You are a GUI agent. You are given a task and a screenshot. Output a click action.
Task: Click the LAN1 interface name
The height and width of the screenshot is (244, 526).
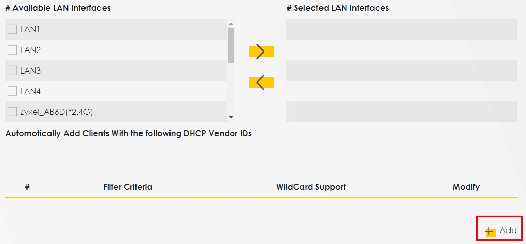(x=30, y=29)
